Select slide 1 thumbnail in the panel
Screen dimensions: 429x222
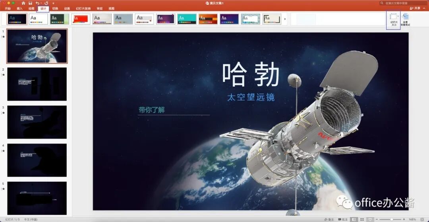pos(37,46)
